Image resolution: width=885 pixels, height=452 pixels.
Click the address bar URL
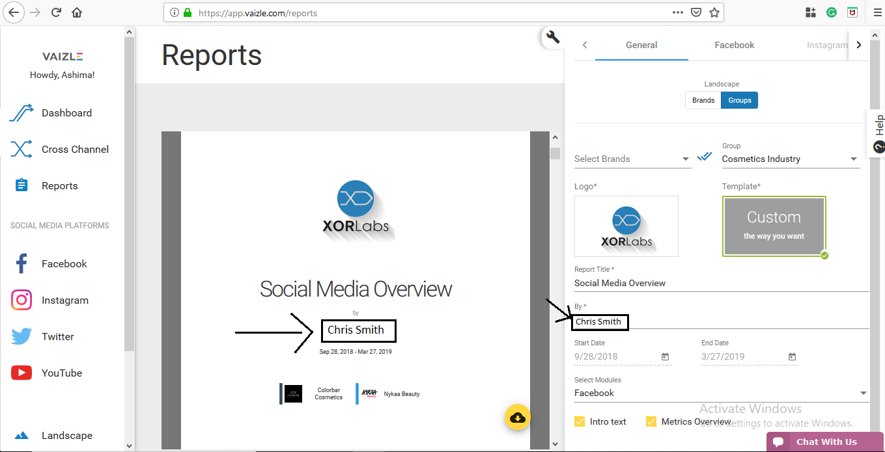click(258, 12)
